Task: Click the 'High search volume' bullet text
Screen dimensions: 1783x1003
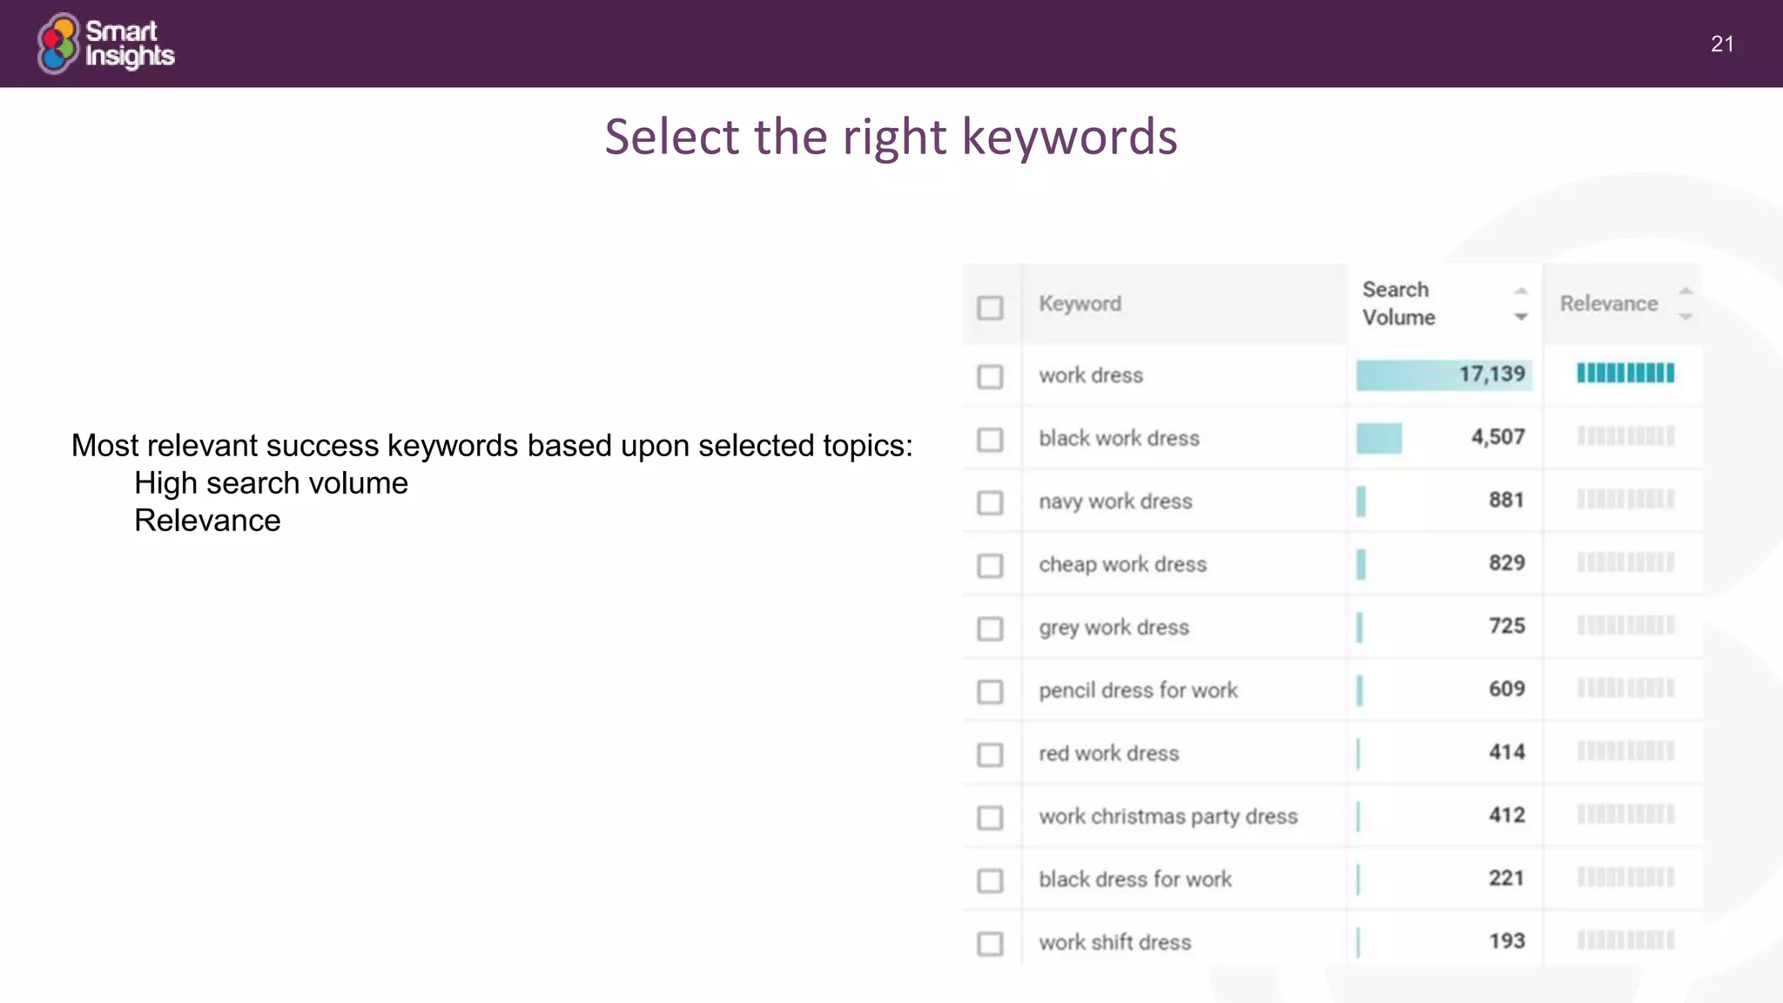Action: (271, 483)
